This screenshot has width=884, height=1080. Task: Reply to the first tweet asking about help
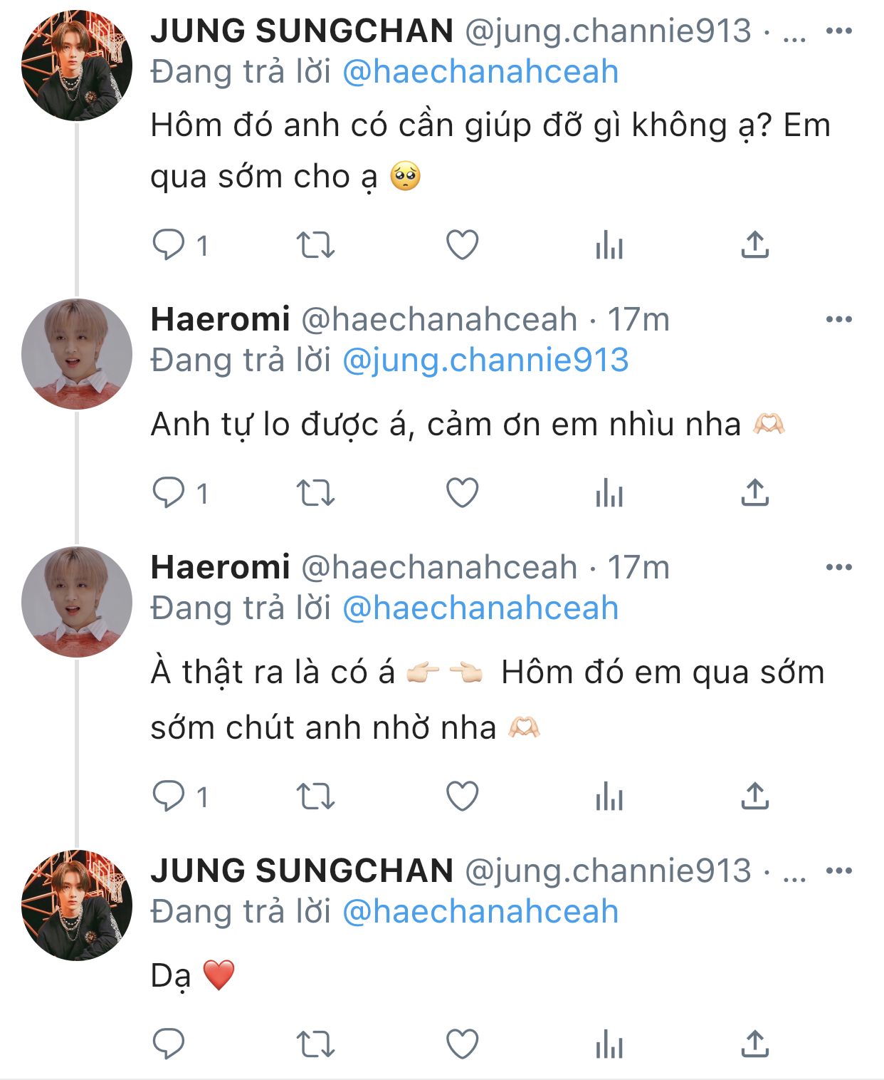click(169, 245)
